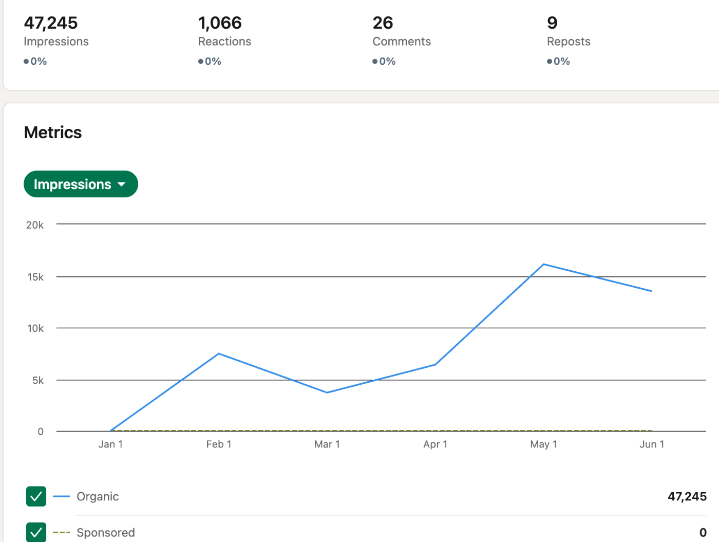This screenshot has height=542, width=719.
Task: Click the Impressions label under 47,245
Action: [x=56, y=42]
